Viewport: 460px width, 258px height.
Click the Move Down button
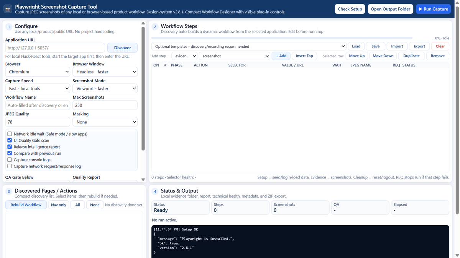coord(383,56)
